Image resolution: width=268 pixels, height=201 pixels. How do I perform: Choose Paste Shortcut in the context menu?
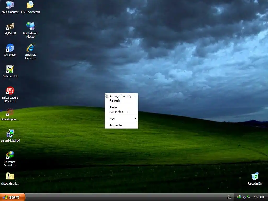click(121, 112)
